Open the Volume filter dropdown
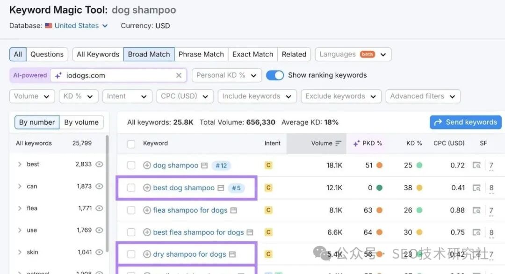 [31, 96]
